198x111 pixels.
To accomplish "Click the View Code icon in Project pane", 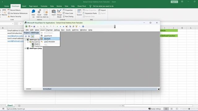I will point(26,36).
